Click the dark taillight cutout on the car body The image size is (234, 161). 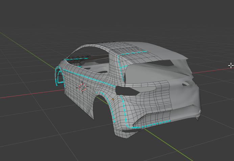(127, 90)
